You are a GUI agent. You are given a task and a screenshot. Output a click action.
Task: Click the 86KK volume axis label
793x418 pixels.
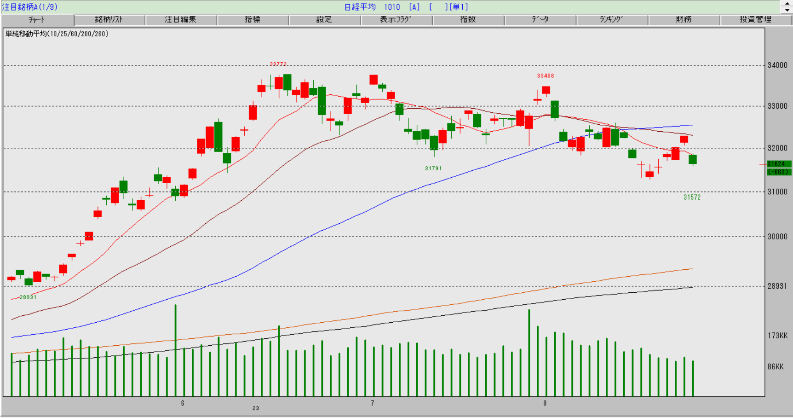776,367
